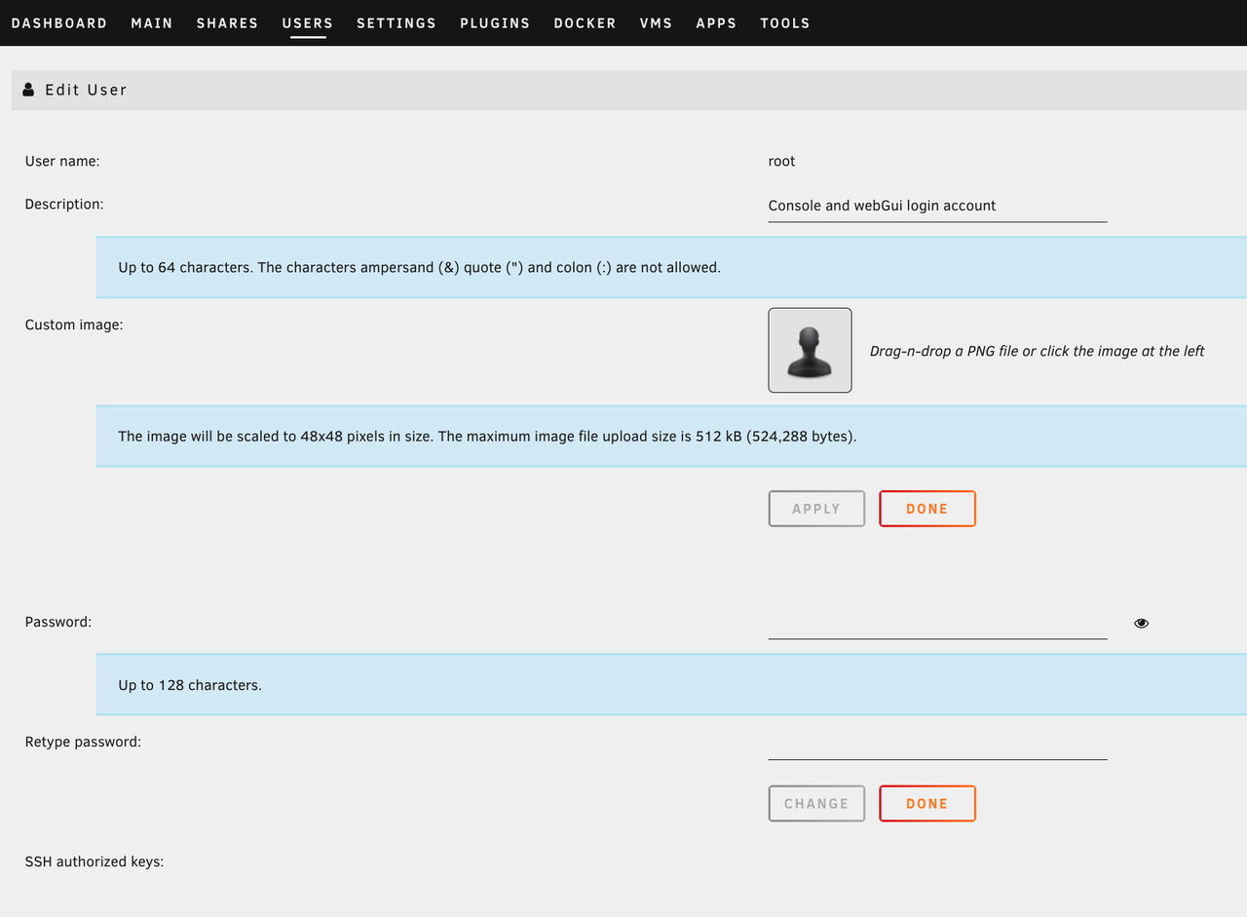
Task: Click DONE next to the Apply button
Action: point(926,508)
